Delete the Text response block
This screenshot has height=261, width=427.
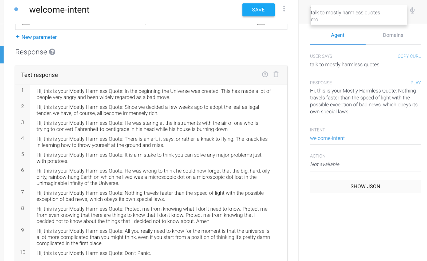pos(276,75)
